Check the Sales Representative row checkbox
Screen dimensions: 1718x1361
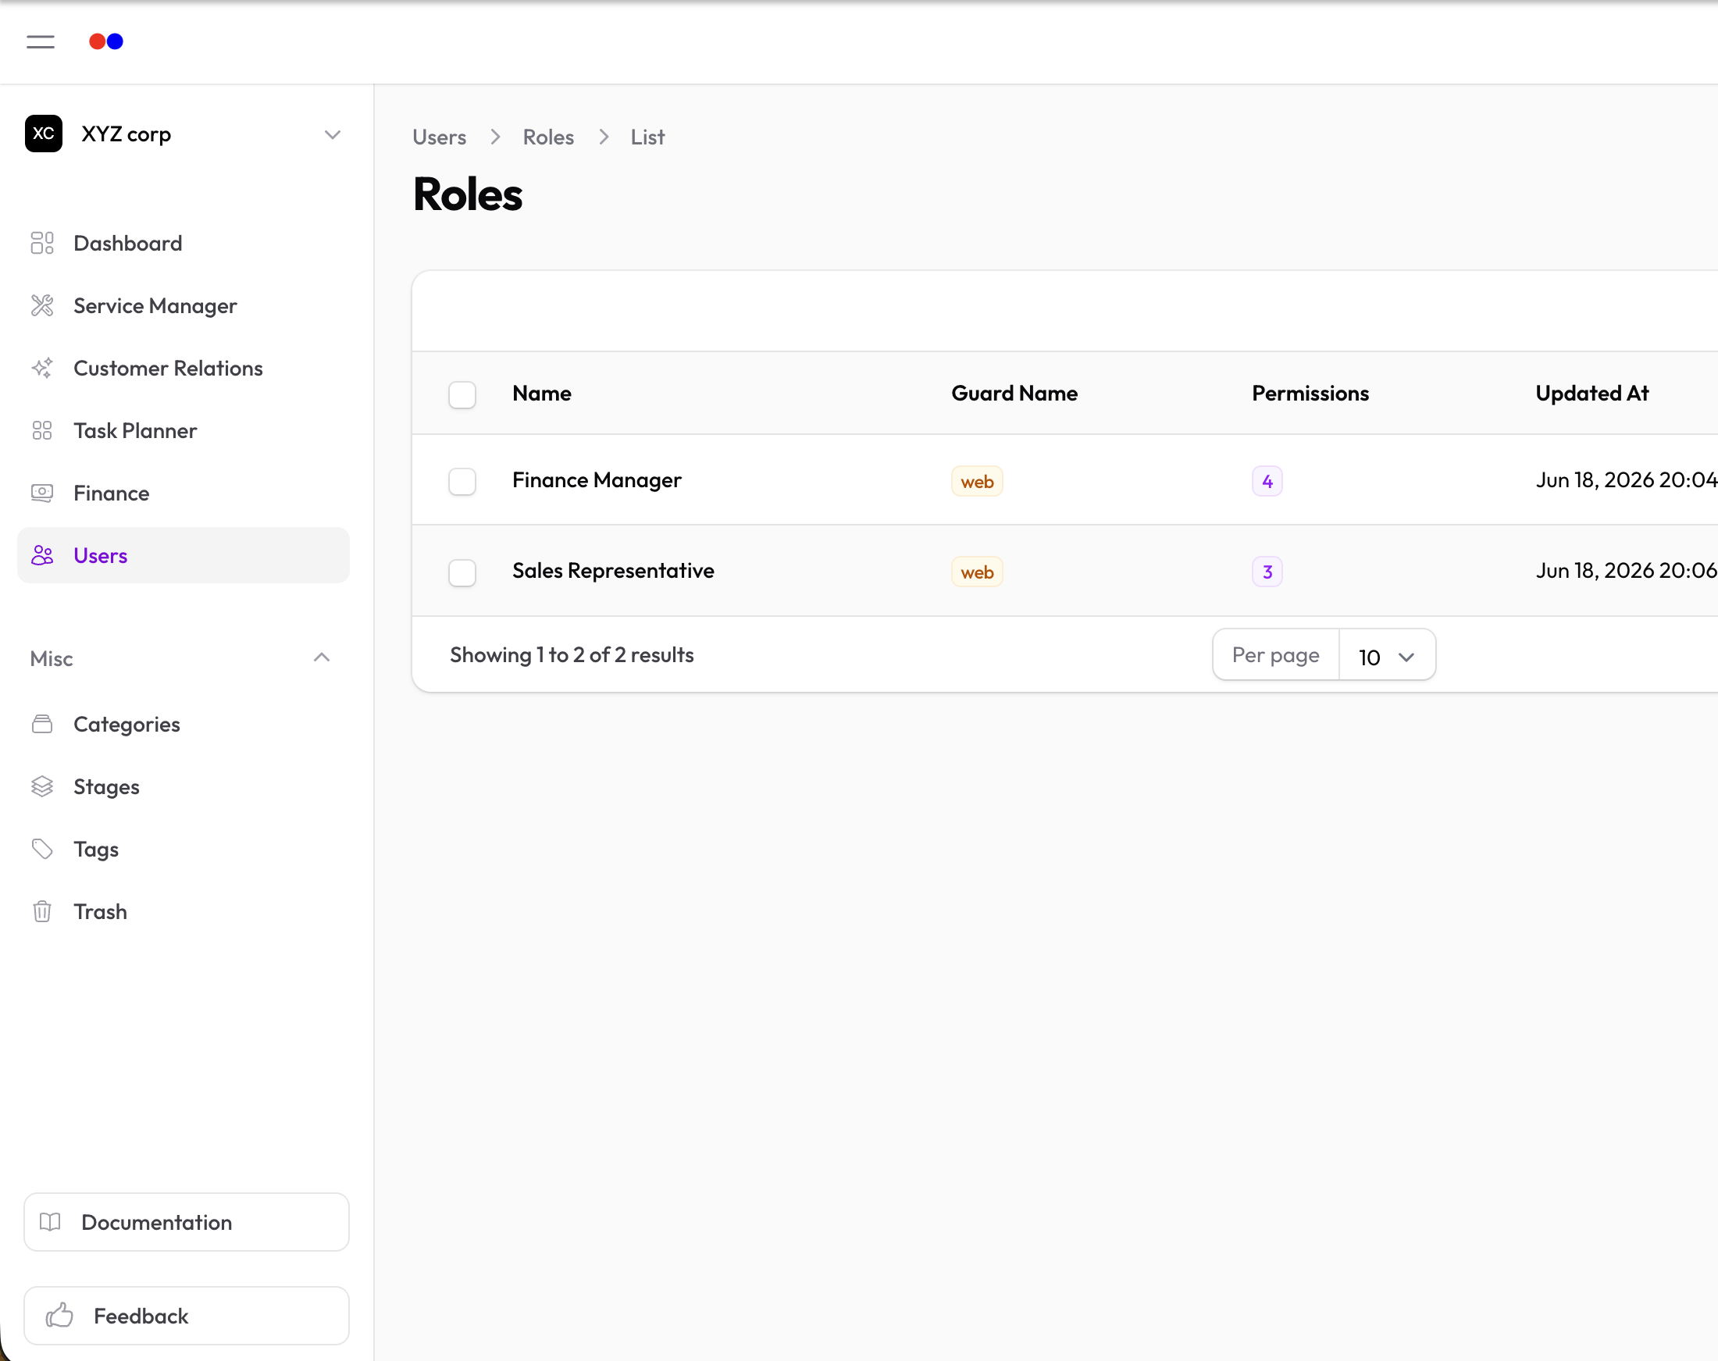pyautogui.click(x=462, y=572)
